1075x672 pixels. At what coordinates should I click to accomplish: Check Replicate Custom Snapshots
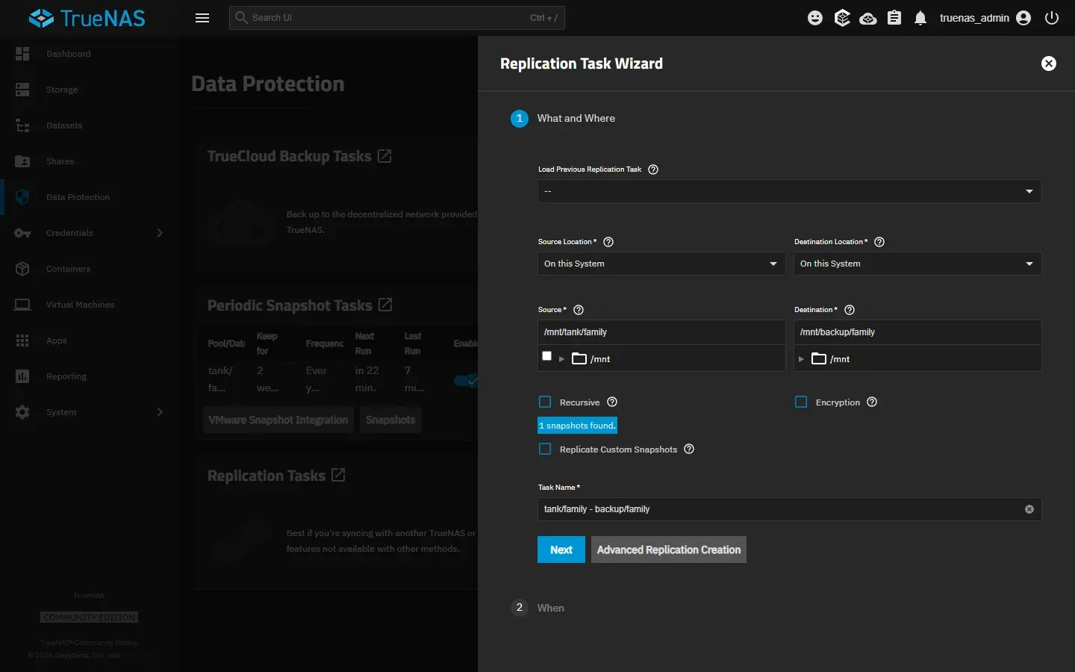545,449
